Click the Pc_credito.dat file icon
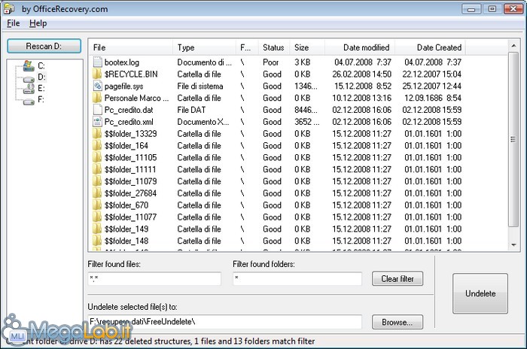 tap(97, 110)
